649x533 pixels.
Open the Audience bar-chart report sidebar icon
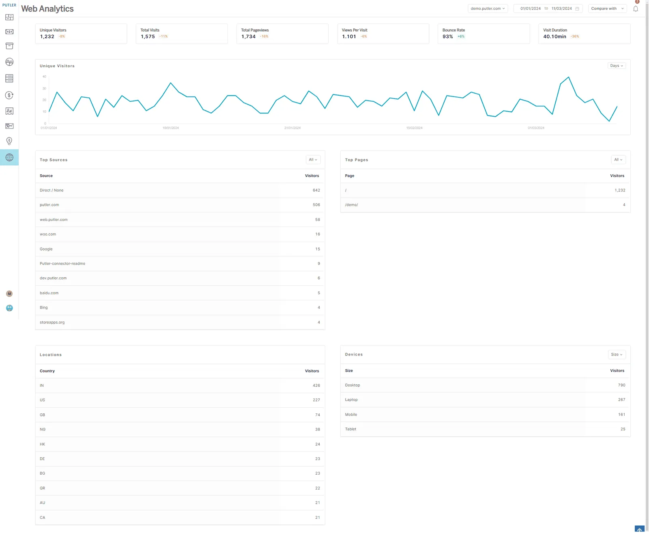point(9,111)
